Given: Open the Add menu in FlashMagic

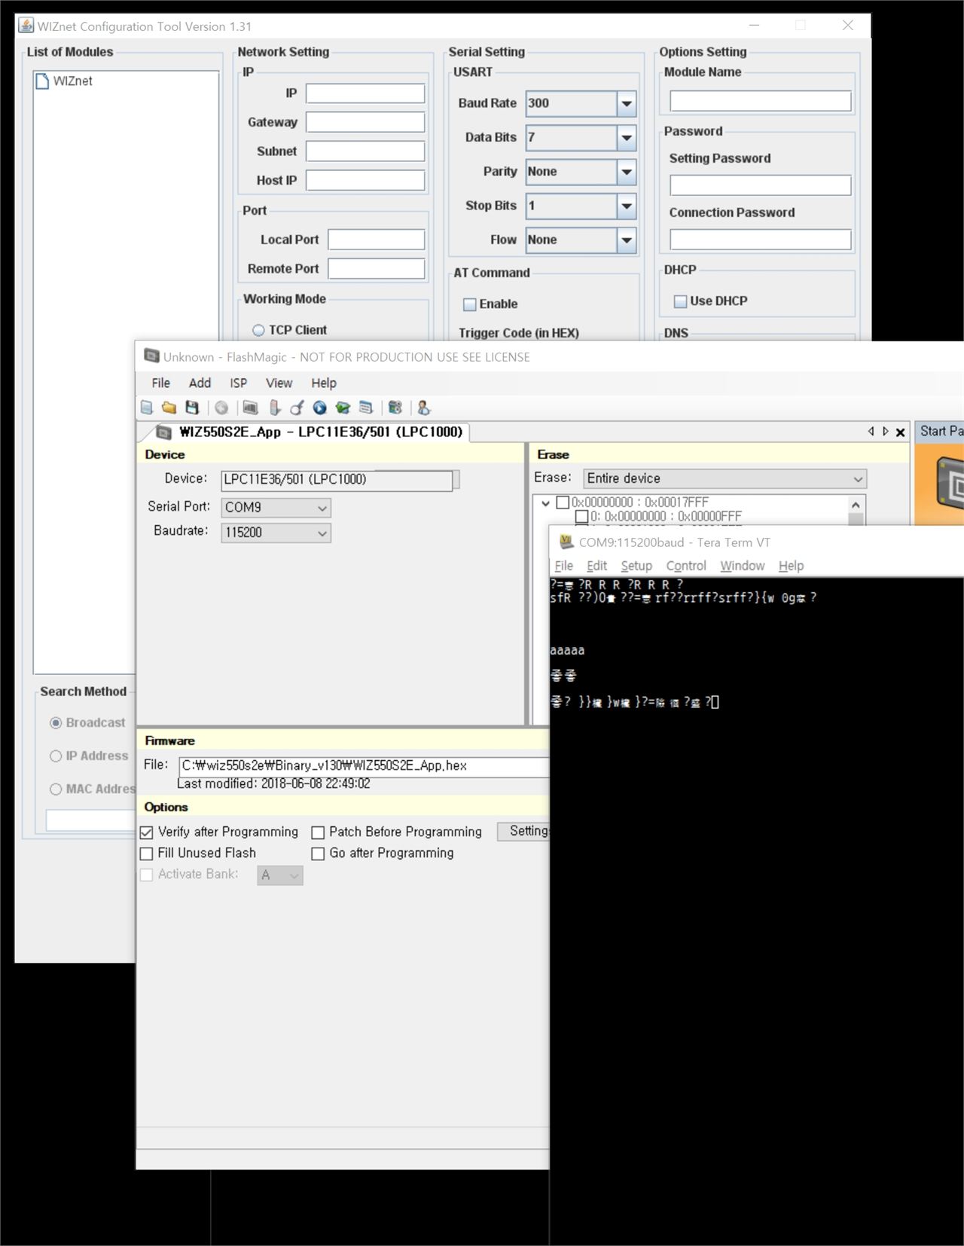Looking at the screenshot, I should click(x=200, y=383).
